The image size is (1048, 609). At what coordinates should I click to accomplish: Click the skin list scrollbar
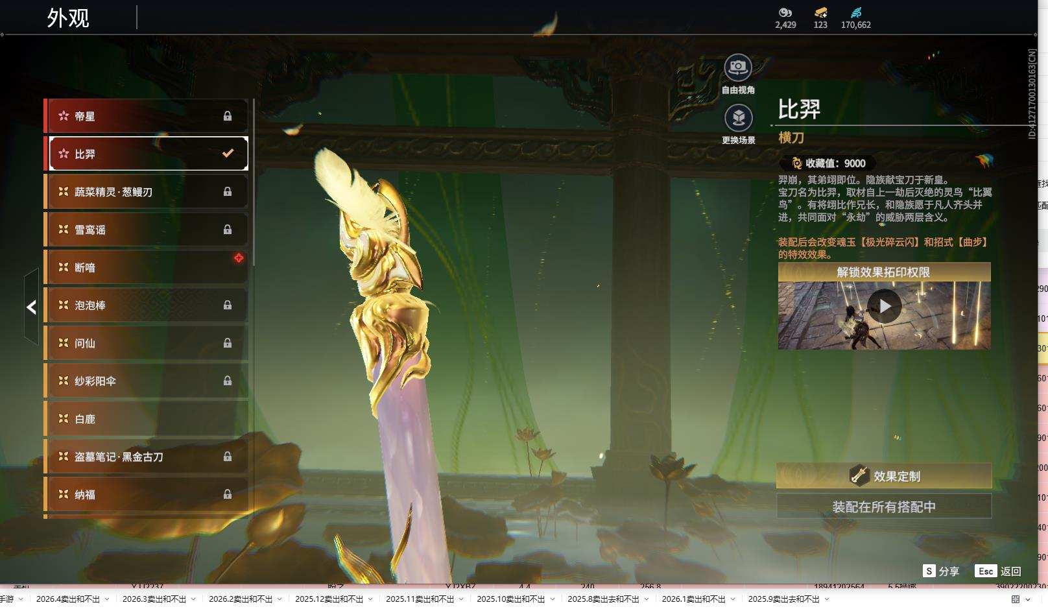(x=254, y=183)
